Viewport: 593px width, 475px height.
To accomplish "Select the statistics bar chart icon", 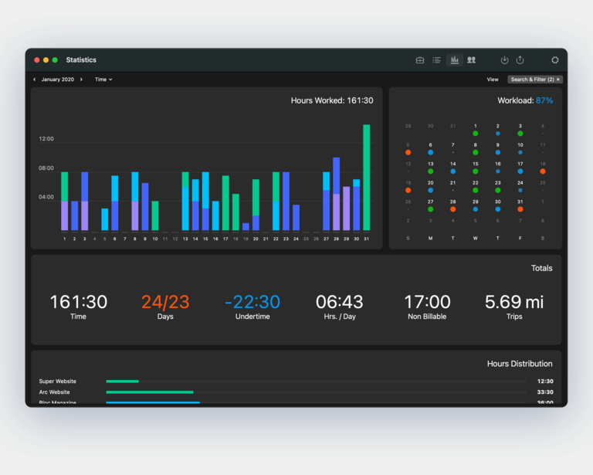I will pos(455,60).
